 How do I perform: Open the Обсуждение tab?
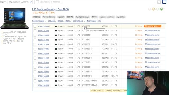click(78, 21)
